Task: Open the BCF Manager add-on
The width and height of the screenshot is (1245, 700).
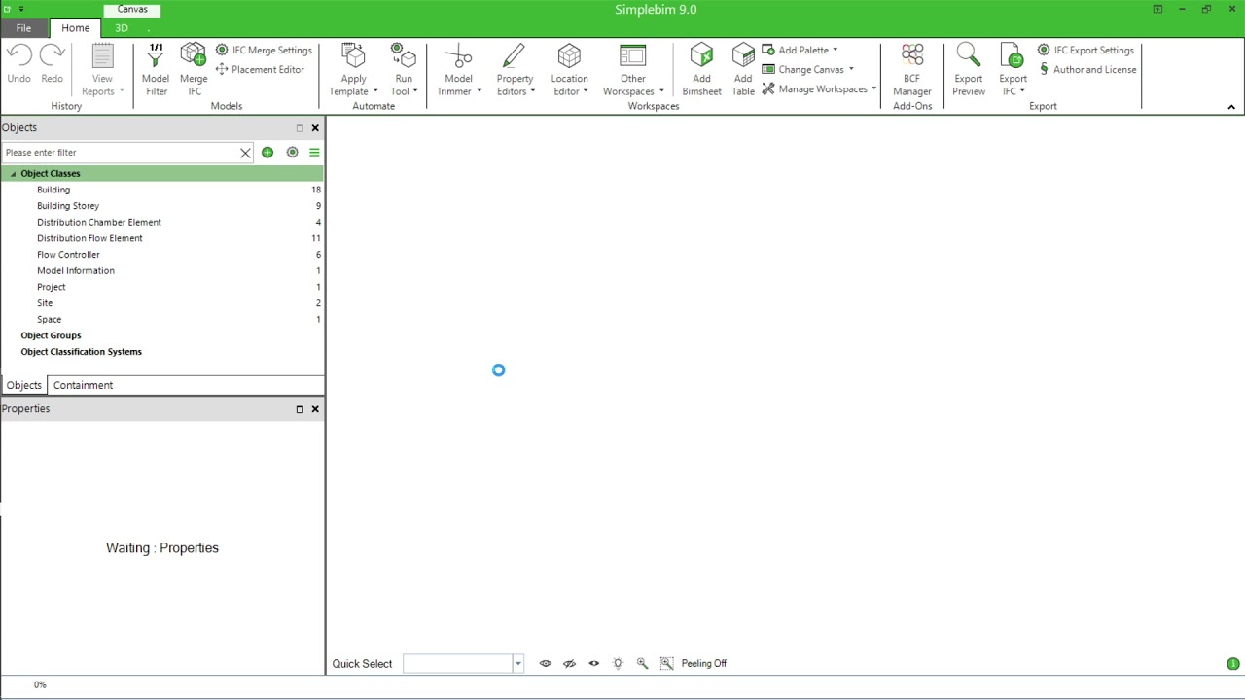Action: (911, 69)
